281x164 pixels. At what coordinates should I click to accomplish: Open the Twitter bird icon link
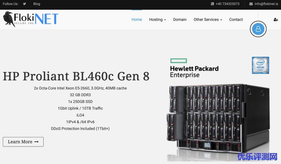pyautogui.click(x=24, y=4)
